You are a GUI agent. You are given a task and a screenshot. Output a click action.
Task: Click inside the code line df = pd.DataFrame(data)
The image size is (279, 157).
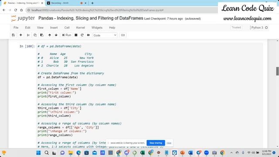click(58, 77)
